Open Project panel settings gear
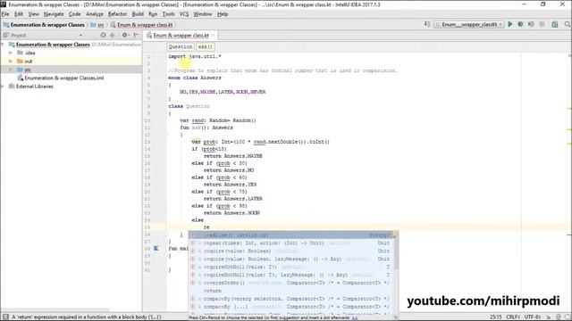Viewport: 572px width, 321px height. point(125,36)
